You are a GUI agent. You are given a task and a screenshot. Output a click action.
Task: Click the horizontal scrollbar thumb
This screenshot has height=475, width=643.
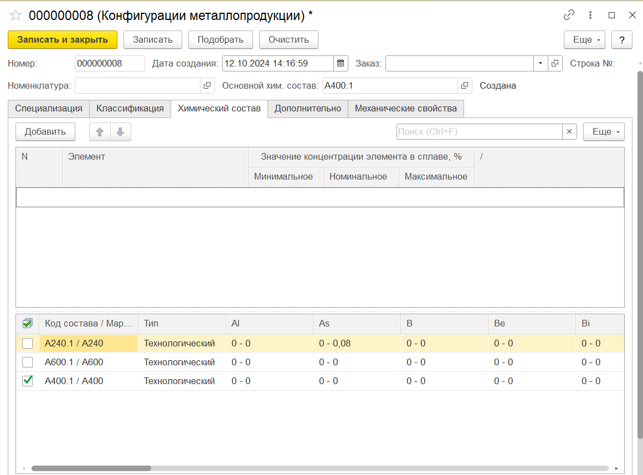click(91, 468)
